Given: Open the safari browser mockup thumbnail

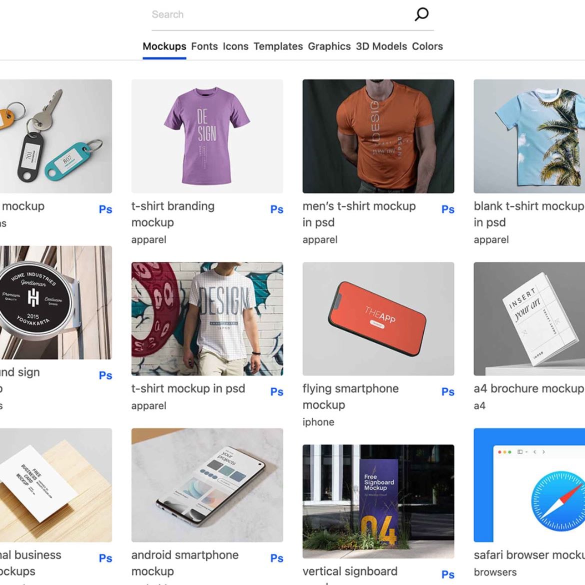Looking at the screenshot, I should tap(529, 485).
